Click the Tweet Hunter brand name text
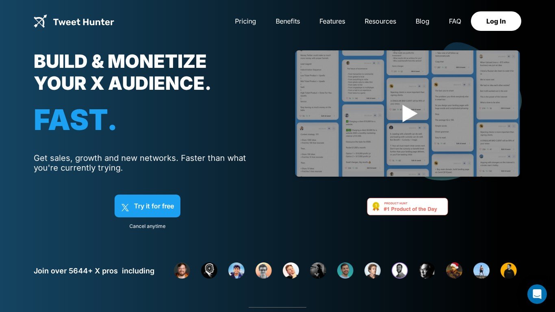The image size is (555, 312). [x=83, y=22]
